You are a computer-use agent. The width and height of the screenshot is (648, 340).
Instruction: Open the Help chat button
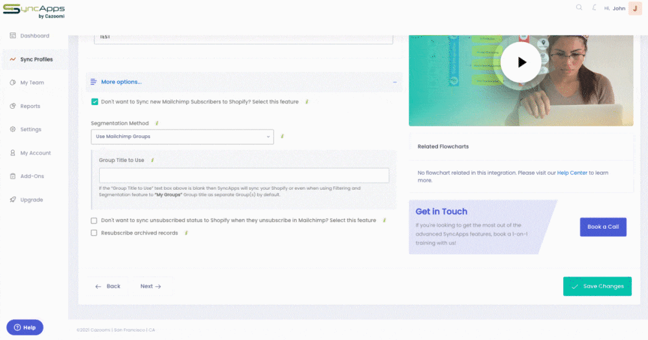point(25,327)
